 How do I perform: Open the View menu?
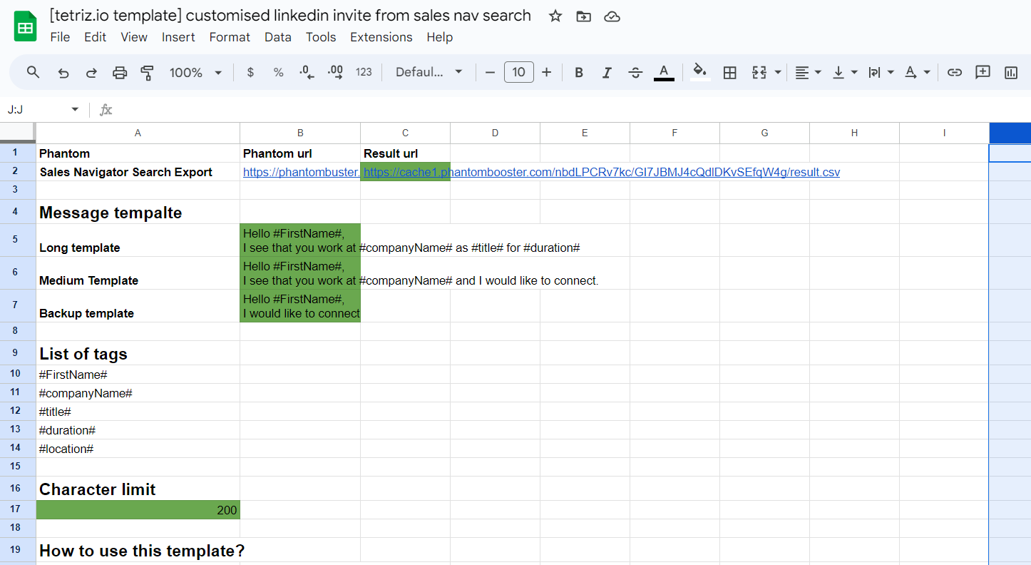click(x=134, y=37)
